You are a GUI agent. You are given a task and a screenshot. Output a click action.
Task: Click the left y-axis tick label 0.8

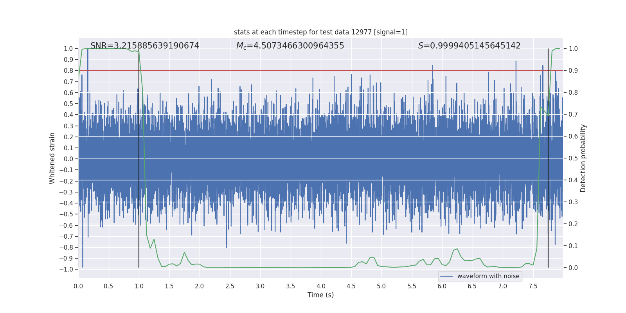(x=68, y=70)
